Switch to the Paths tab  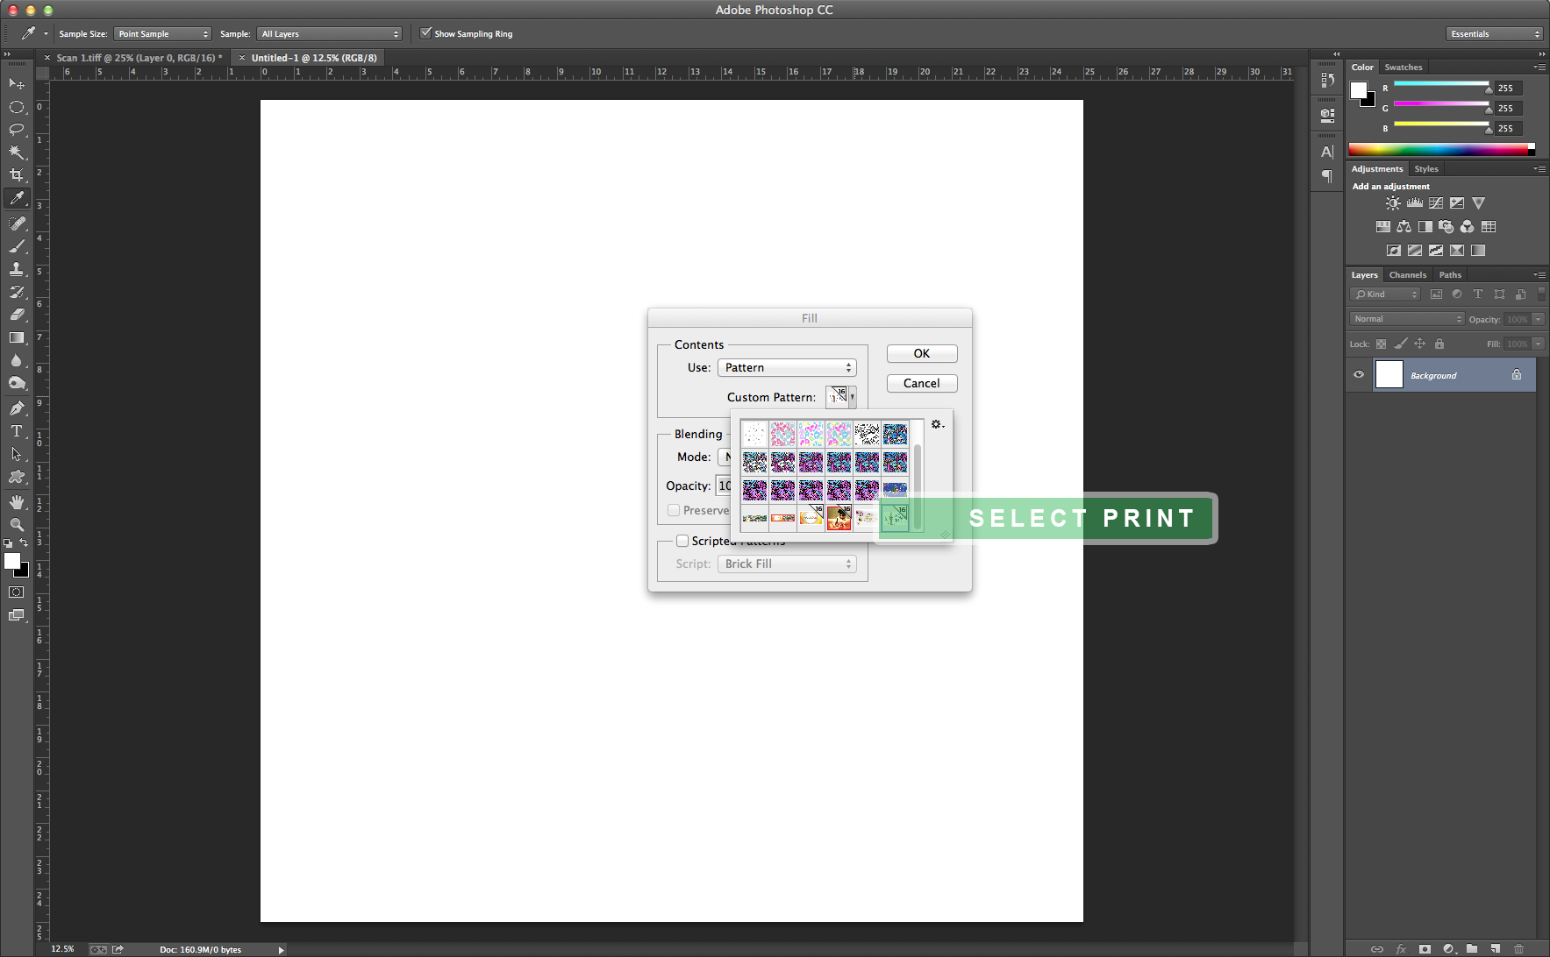tap(1451, 275)
